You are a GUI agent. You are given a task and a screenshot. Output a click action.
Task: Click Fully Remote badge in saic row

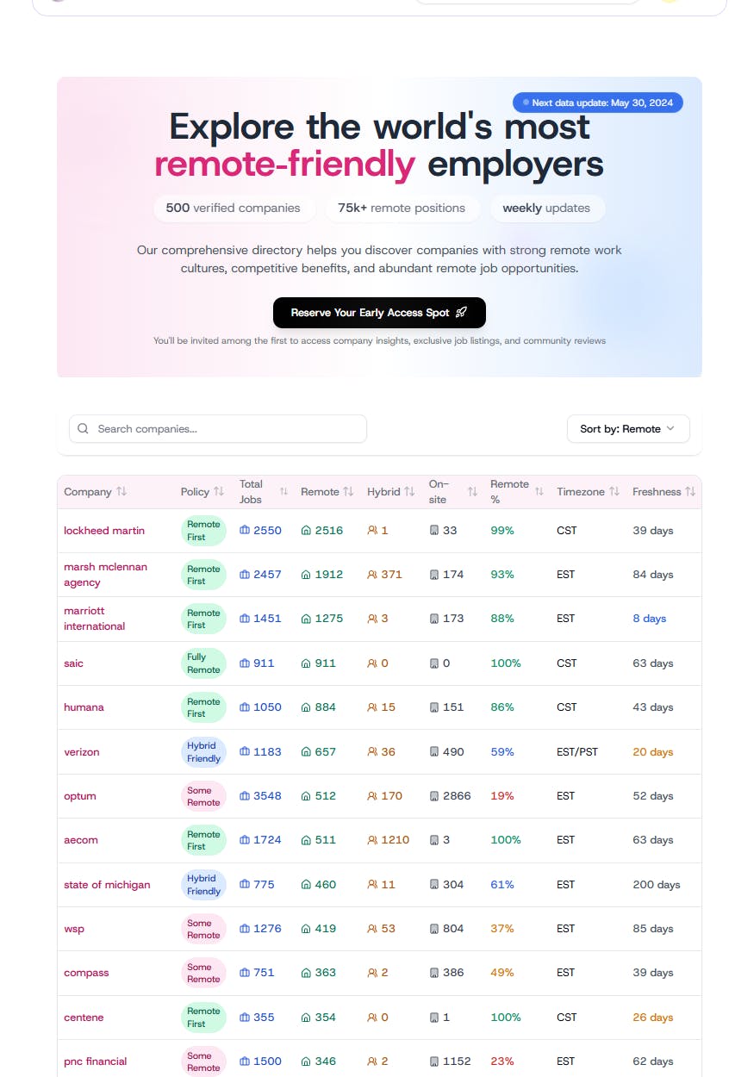tap(203, 663)
